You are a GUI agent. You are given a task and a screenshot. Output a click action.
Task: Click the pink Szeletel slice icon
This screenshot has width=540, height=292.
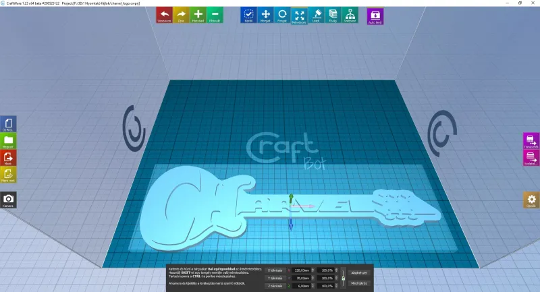tap(531, 158)
